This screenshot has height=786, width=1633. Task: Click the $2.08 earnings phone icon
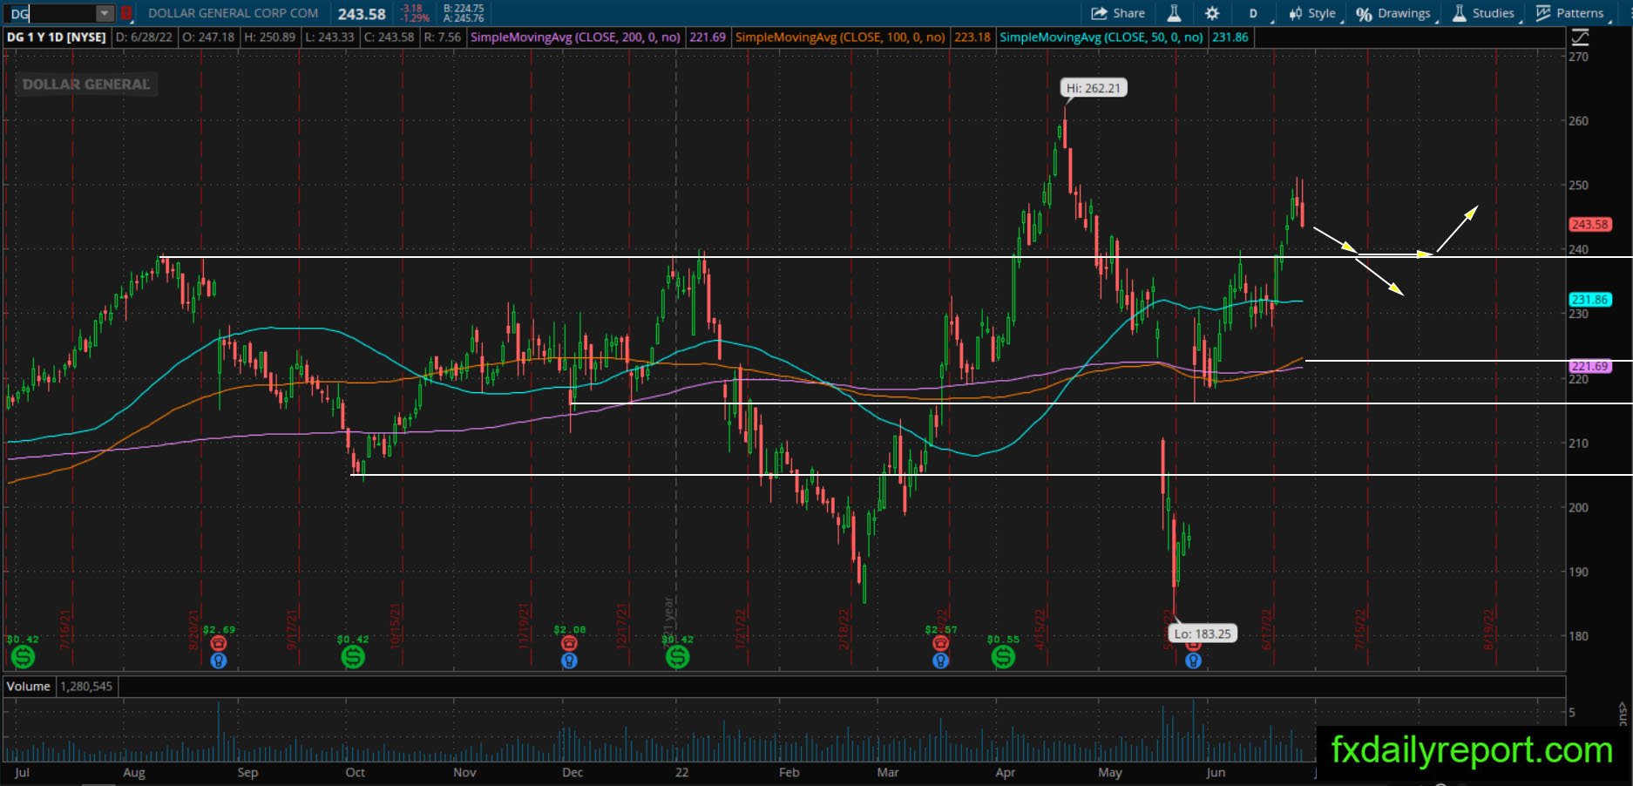coord(569,643)
